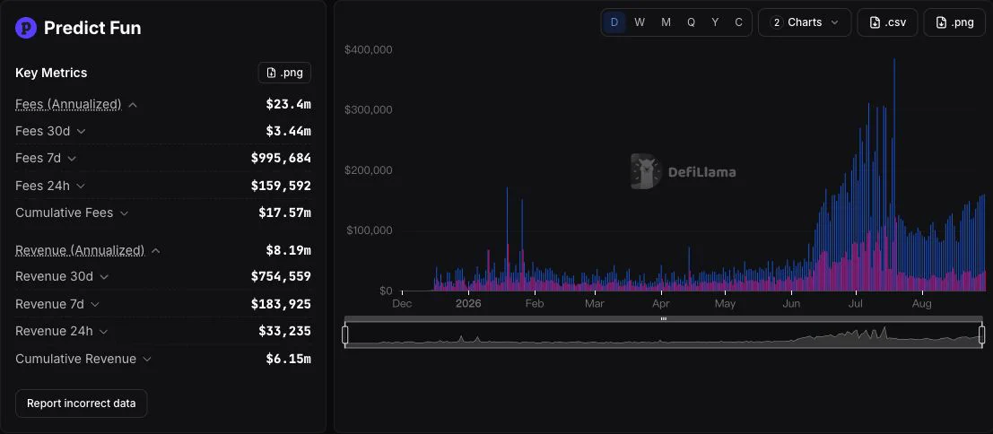Click the right handle of range slider
Screen dimensions: 993x434
982,334
